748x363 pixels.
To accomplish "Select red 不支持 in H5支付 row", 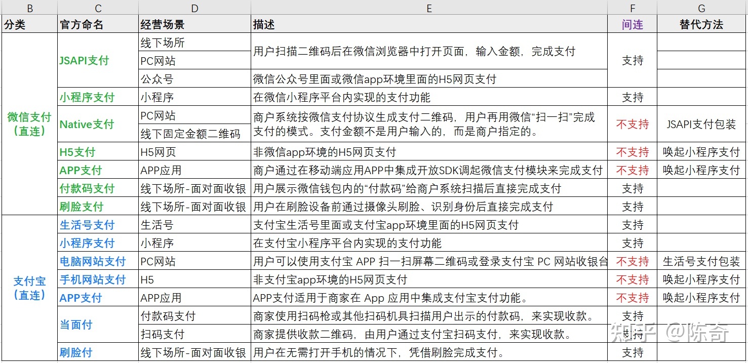I will click(632, 152).
